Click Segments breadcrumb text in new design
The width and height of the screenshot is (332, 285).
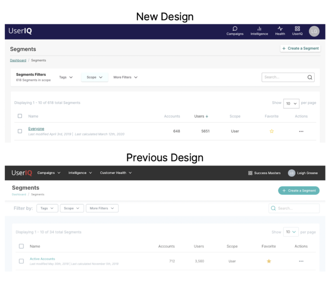[38, 61]
